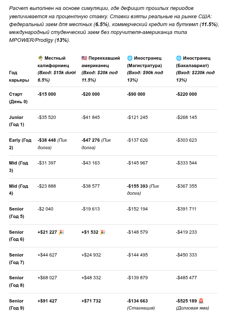Select the Junior (Год 1) row label
This screenshot has width=227, height=317.
click(17, 121)
